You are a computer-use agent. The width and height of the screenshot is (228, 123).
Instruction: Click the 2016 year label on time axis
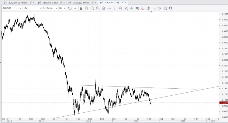pyautogui.click(x=136, y=121)
